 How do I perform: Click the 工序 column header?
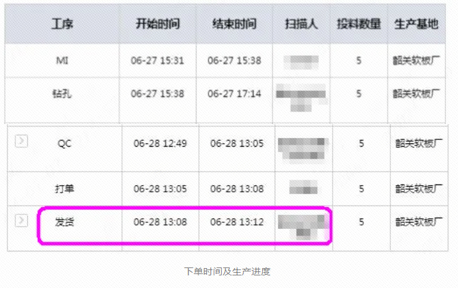click(62, 24)
